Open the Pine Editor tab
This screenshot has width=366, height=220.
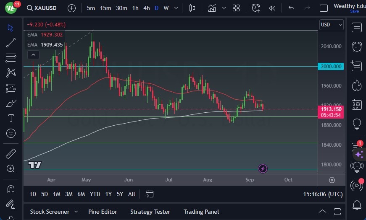click(x=103, y=212)
